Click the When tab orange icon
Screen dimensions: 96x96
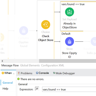coord(3,73)
